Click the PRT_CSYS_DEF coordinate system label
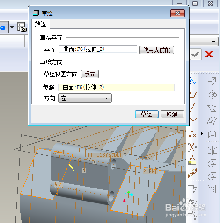This screenshot has width=220, height=223. [105, 155]
